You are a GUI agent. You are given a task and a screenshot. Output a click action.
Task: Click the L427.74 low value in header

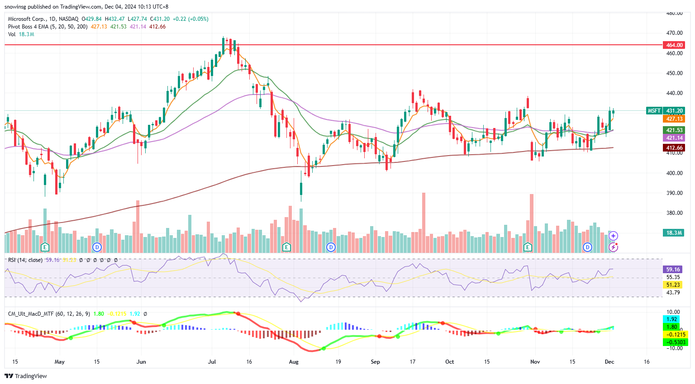coord(137,19)
